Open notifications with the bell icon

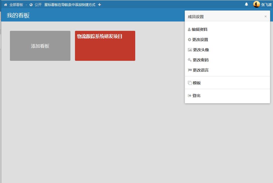[x=246, y=4]
